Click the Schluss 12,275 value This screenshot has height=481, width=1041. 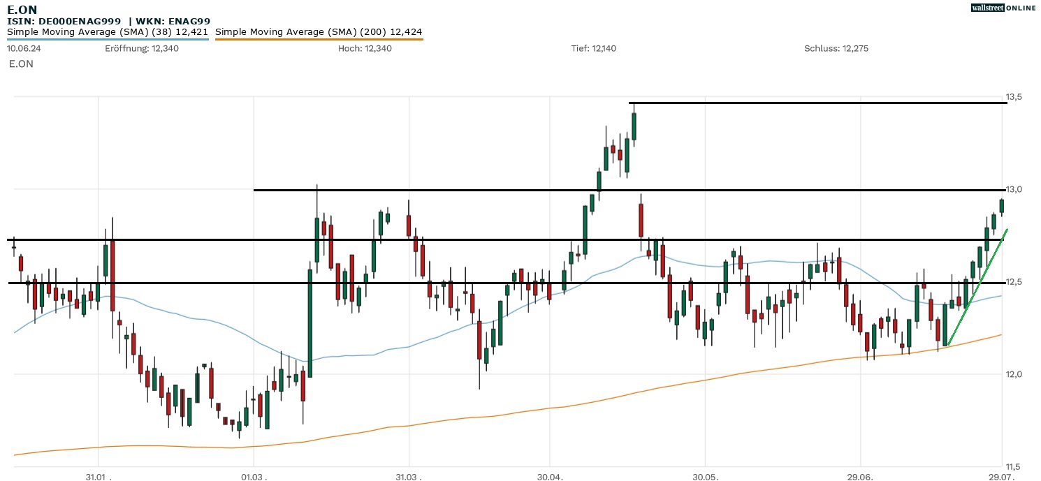click(x=836, y=49)
